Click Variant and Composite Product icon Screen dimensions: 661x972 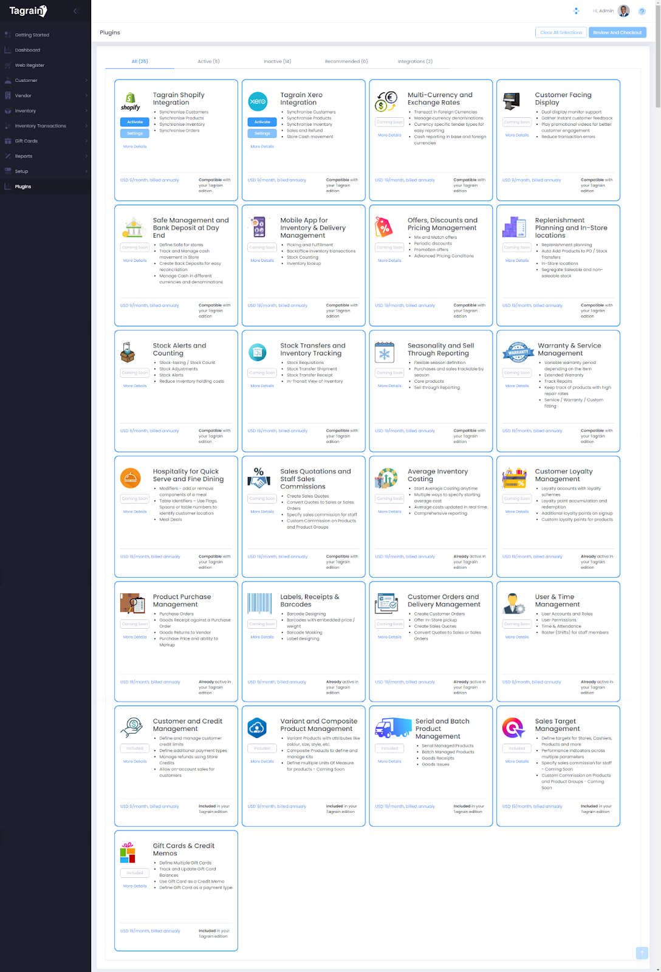258,728
